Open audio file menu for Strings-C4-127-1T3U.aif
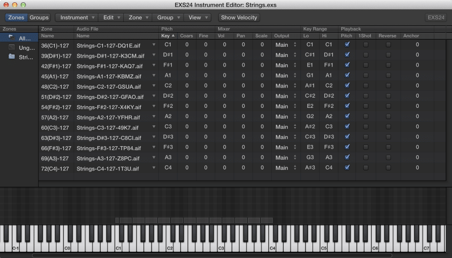This screenshot has height=258, width=452. pos(154,168)
